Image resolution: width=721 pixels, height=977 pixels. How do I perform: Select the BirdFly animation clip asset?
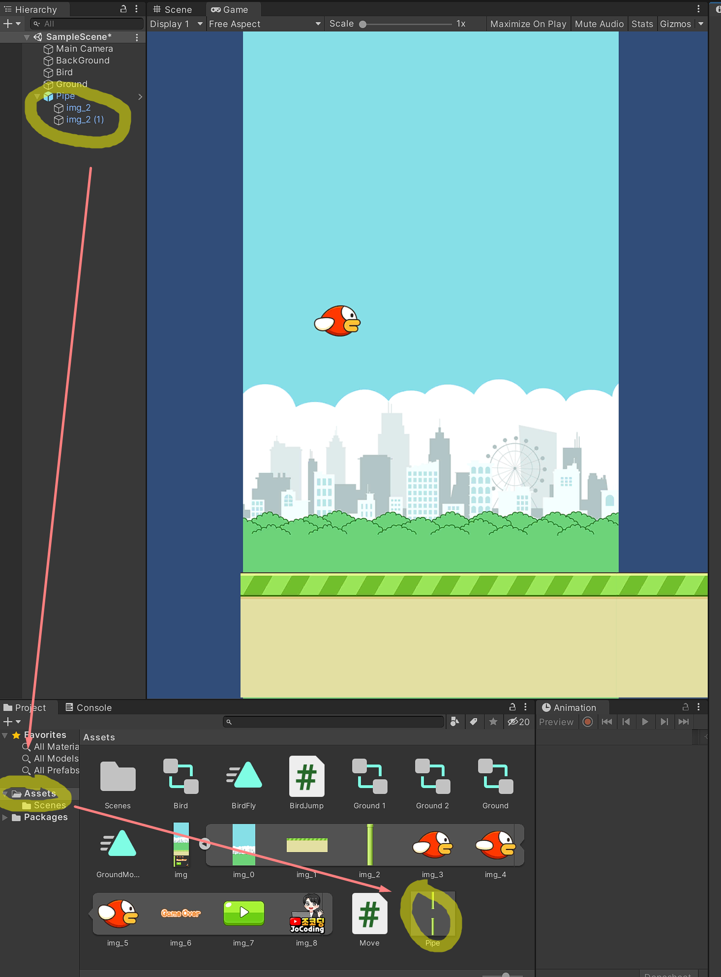tap(244, 777)
